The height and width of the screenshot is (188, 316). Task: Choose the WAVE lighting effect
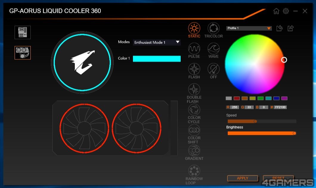(x=213, y=49)
